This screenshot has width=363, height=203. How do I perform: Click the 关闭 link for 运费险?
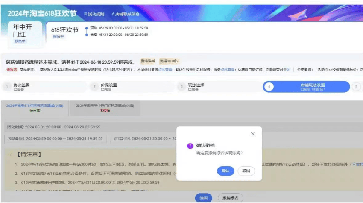[287, 70]
